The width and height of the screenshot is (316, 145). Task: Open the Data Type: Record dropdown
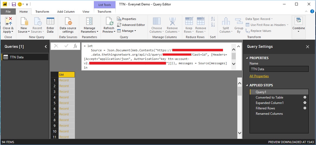coord(259,19)
